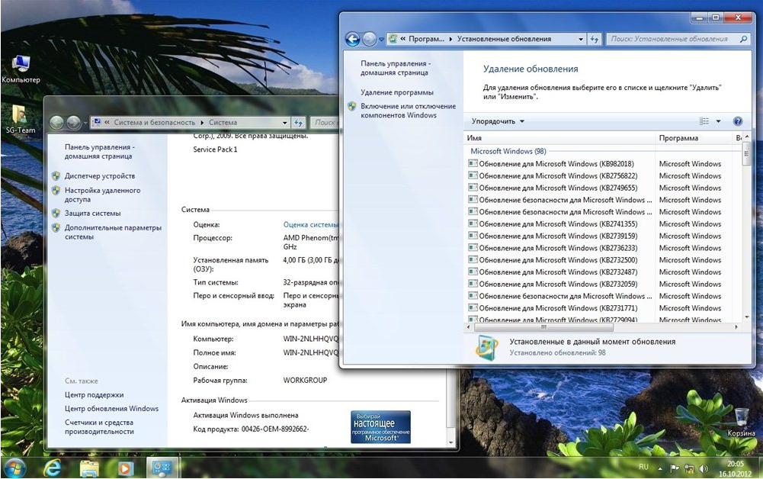Go forward in the Система window
763x479 pixels.
pos(73,123)
